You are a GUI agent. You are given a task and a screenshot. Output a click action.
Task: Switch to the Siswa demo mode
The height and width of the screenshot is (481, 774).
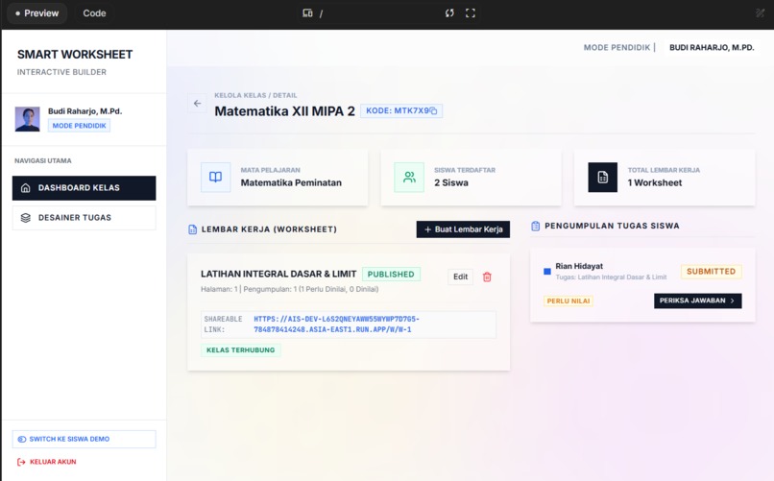point(84,439)
